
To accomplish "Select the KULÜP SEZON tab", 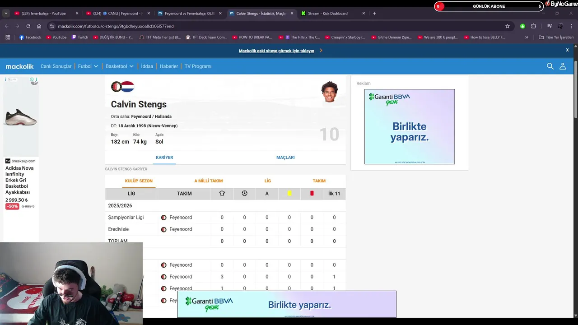I will click(139, 181).
